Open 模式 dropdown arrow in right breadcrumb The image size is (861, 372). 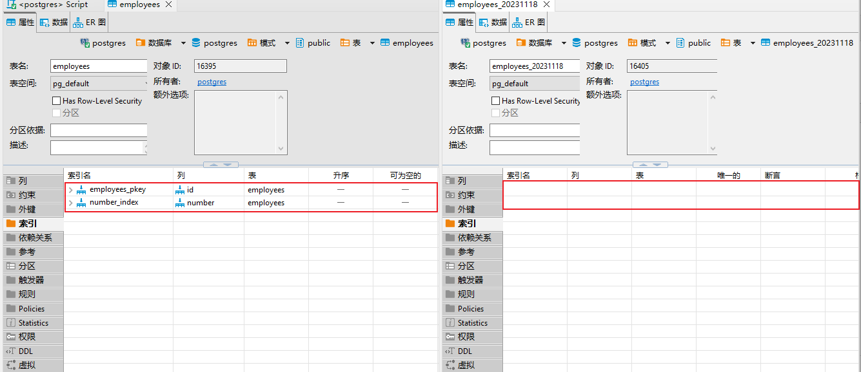coord(668,43)
